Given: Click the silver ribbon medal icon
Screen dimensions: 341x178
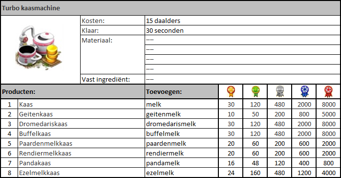Looking at the screenshot, I should click(279, 91).
